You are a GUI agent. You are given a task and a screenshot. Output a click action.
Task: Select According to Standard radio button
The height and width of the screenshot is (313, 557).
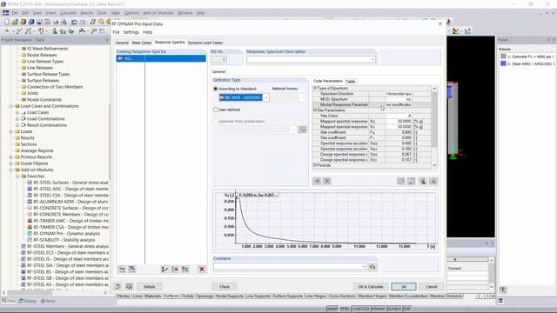pos(215,89)
